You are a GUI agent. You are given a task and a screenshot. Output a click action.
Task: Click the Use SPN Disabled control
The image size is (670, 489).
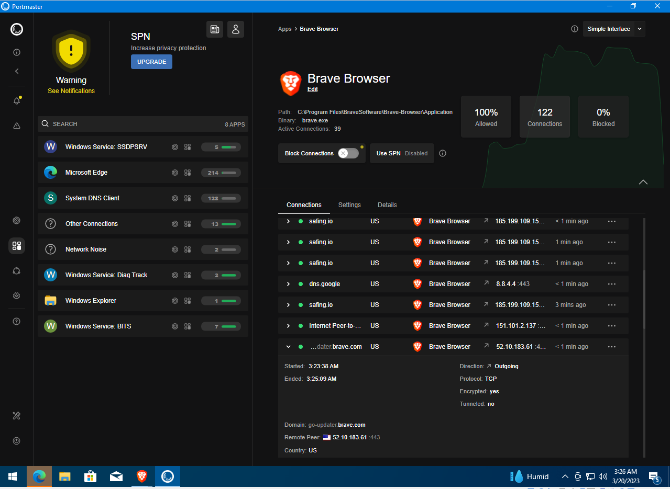tap(402, 153)
